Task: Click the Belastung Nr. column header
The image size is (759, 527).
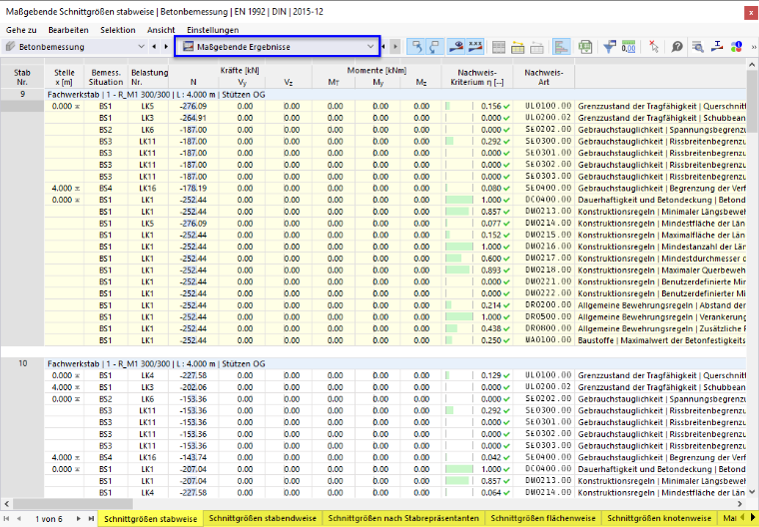Action: click(x=149, y=77)
